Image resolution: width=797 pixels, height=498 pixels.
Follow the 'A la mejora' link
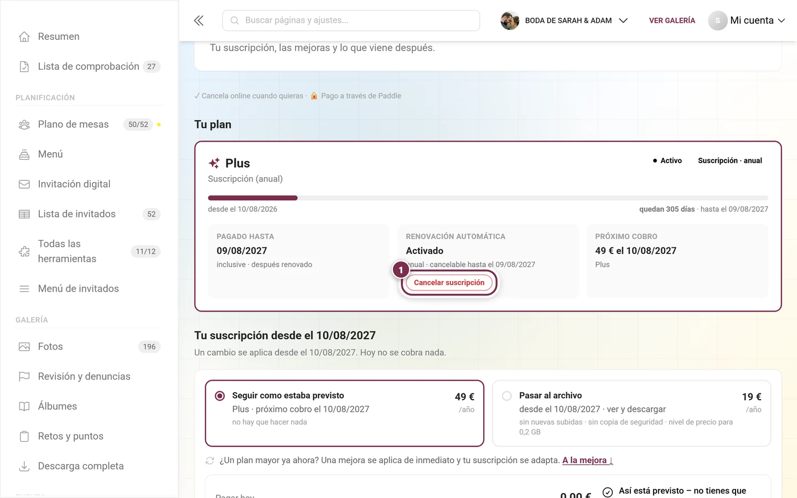point(588,460)
